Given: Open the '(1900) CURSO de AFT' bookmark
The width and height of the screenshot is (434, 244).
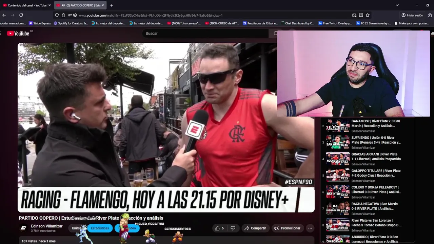Looking at the screenshot, I should tap(222, 23).
